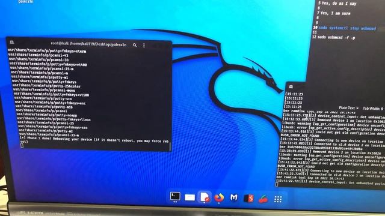The image size is (385, 216).
Task: Click 'putty+fnkeys+xterm' line in terminal
Action: (x=47, y=50)
